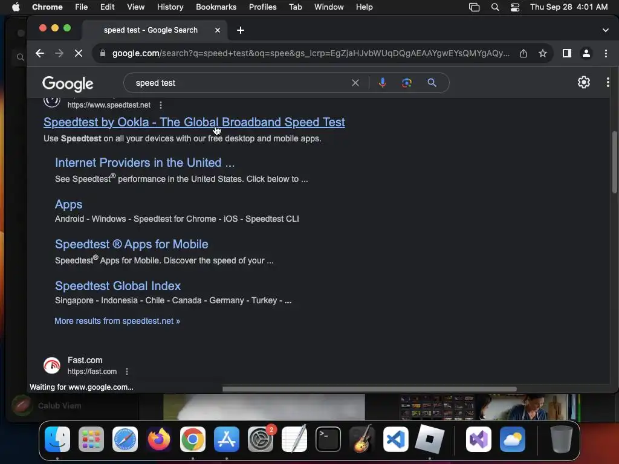The width and height of the screenshot is (619, 464).
Task: Open App Store from the dock
Action: point(227,439)
